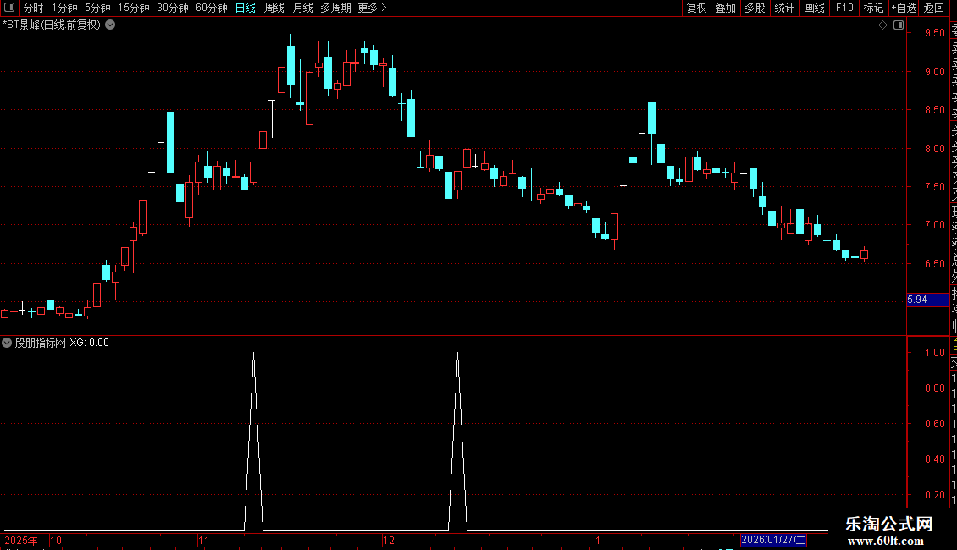Click the 标记 mark button
Screen dimensions: 957x550
tap(873, 8)
